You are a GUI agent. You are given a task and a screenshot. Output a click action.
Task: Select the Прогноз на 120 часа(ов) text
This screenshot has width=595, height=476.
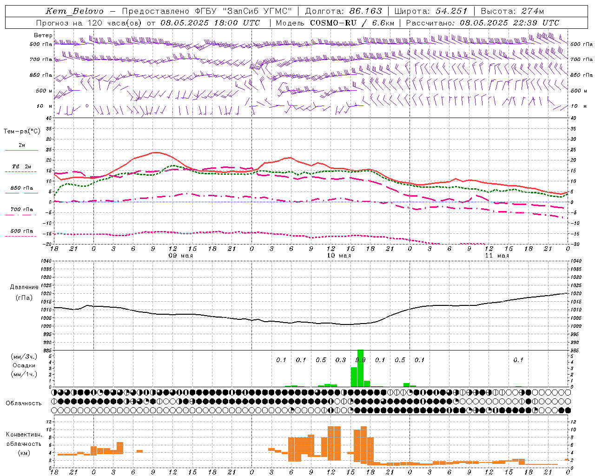(89, 23)
